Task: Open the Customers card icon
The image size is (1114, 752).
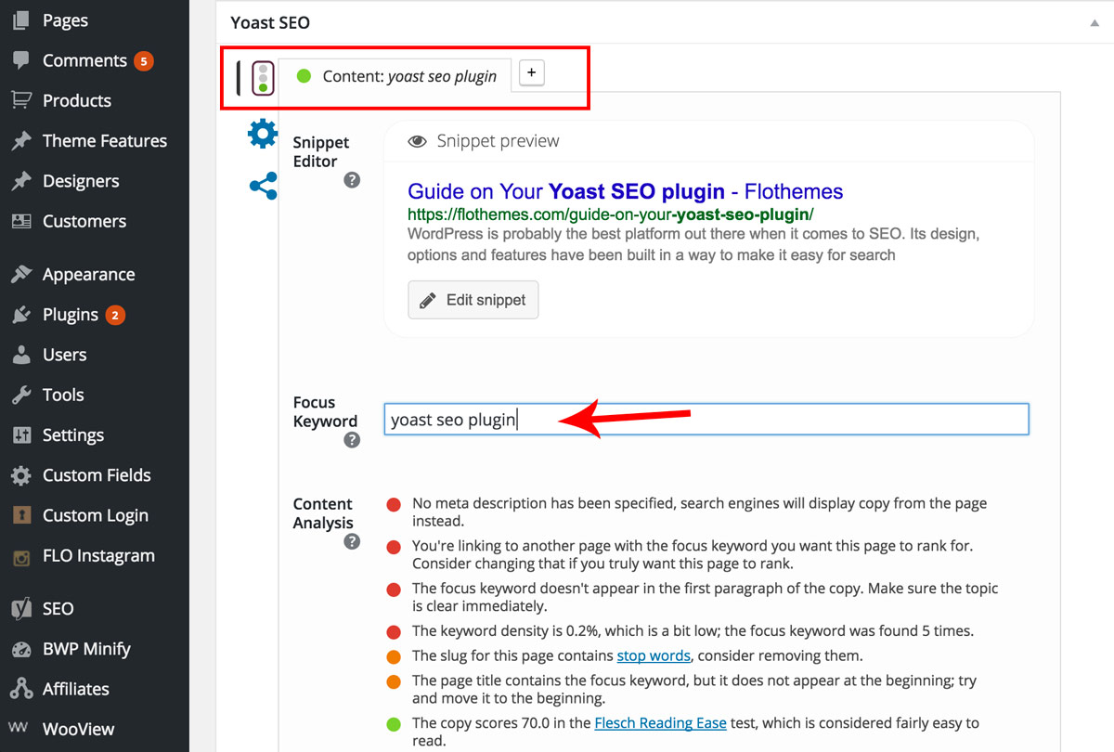Action: (x=20, y=221)
